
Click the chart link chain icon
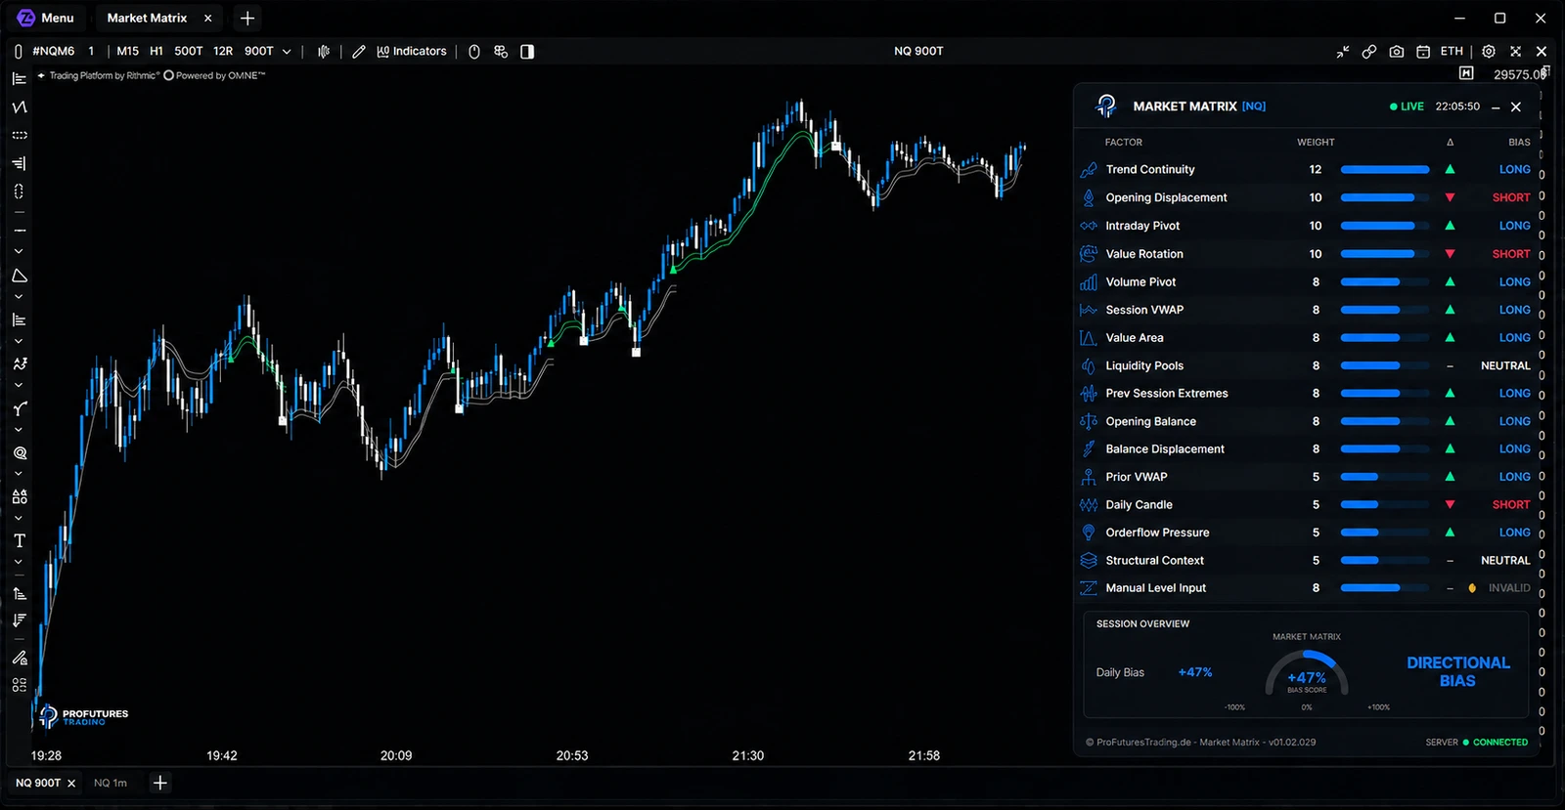coord(1369,51)
